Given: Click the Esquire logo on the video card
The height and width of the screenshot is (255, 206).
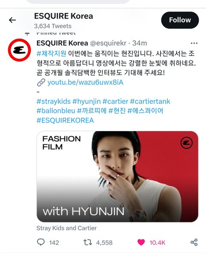Looking at the screenshot, I should [x=187, y=143].
